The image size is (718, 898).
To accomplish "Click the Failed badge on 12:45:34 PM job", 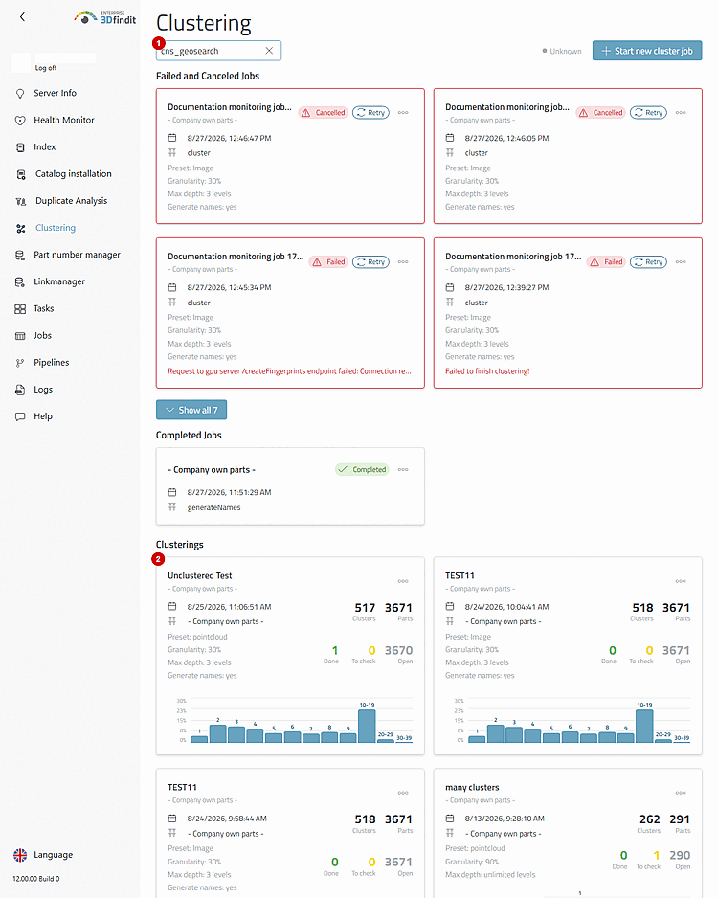I will click(x=328, y=261).
